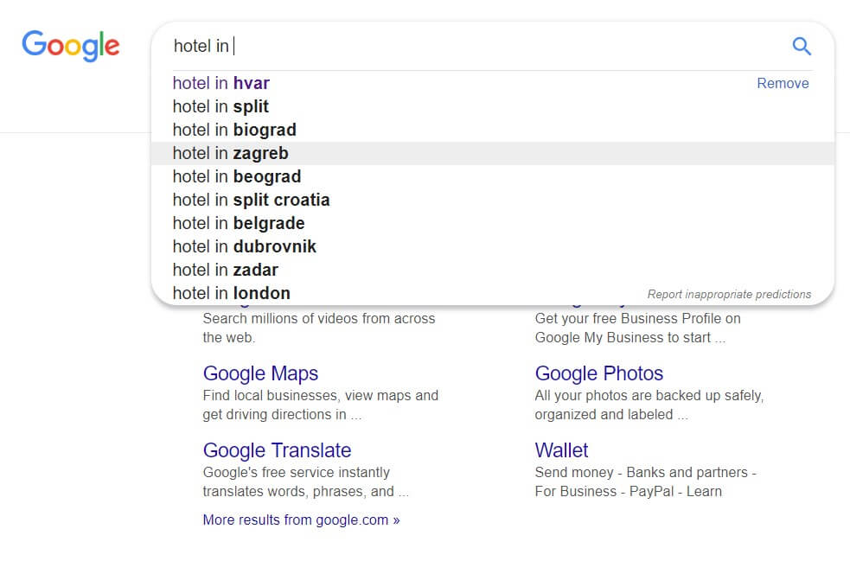The height and width of the screenshot is (561, 850).
Task: Open Report inappropriate predictions
Action: [x=729, y=294]
